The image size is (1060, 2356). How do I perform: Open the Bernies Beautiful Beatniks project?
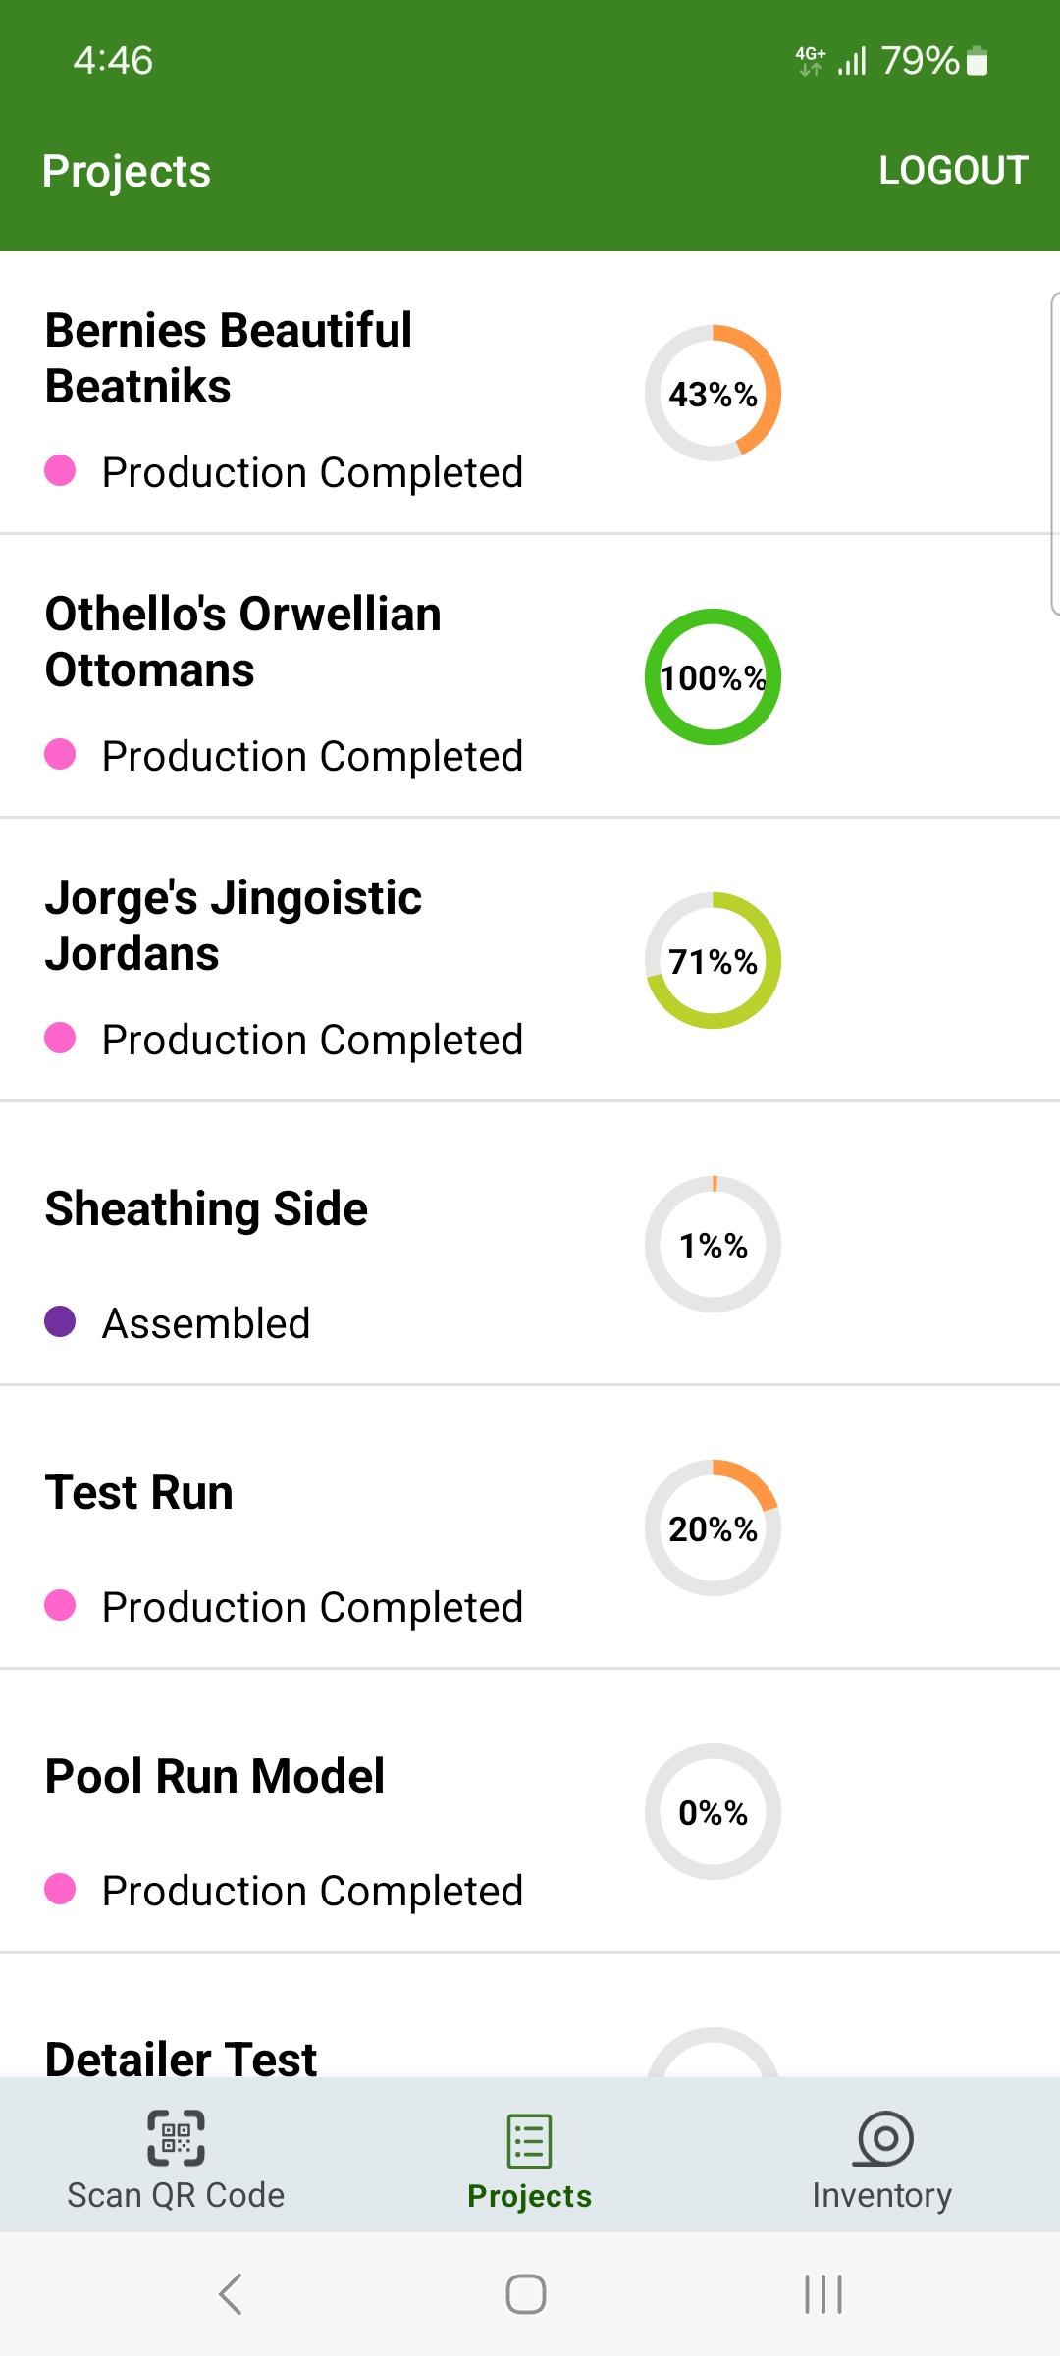(530, 393)
